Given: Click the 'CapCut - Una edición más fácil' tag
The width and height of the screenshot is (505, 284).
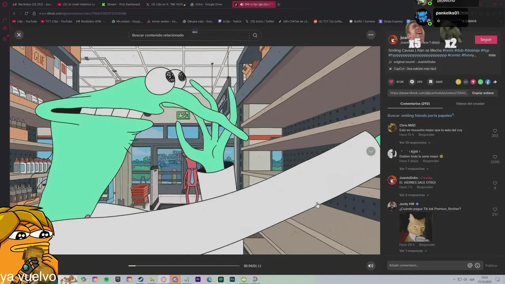Looking at the screenshot, I should point(412,69).
